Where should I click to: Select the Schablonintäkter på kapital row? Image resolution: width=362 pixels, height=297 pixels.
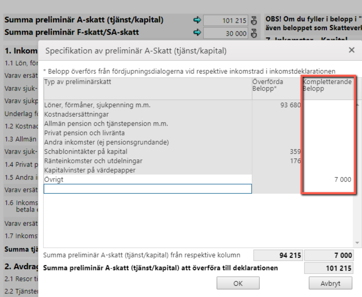148,151
